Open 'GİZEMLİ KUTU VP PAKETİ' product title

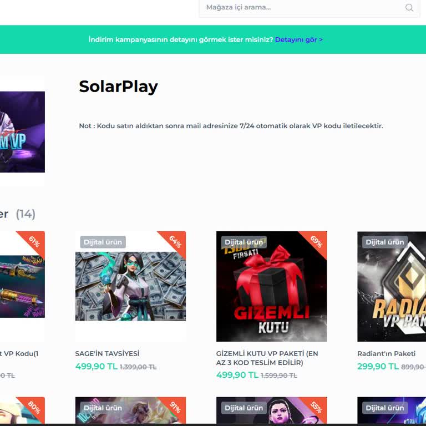[x=267, y=358]
